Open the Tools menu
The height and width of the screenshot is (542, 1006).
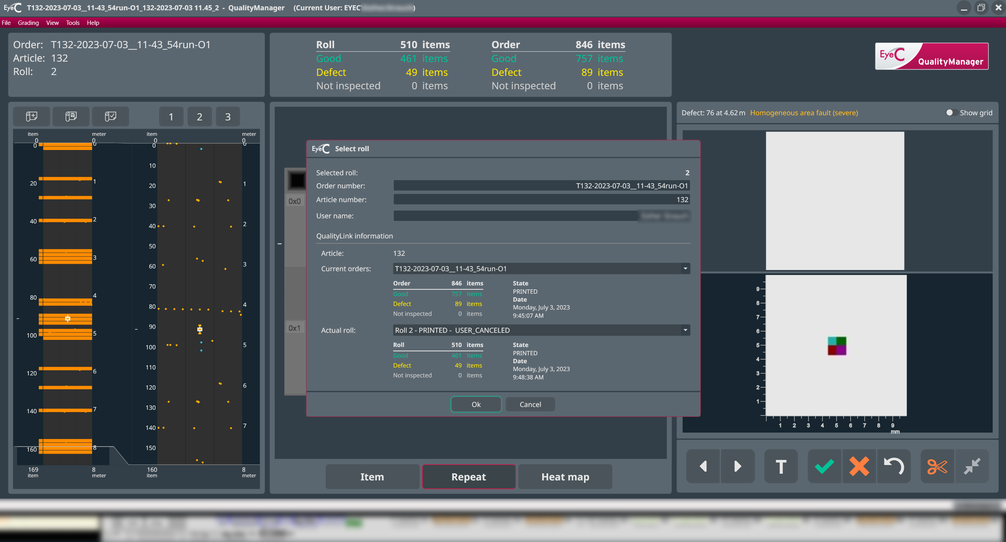(73, 23)
